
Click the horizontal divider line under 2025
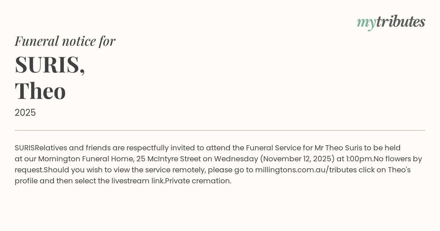220,130
